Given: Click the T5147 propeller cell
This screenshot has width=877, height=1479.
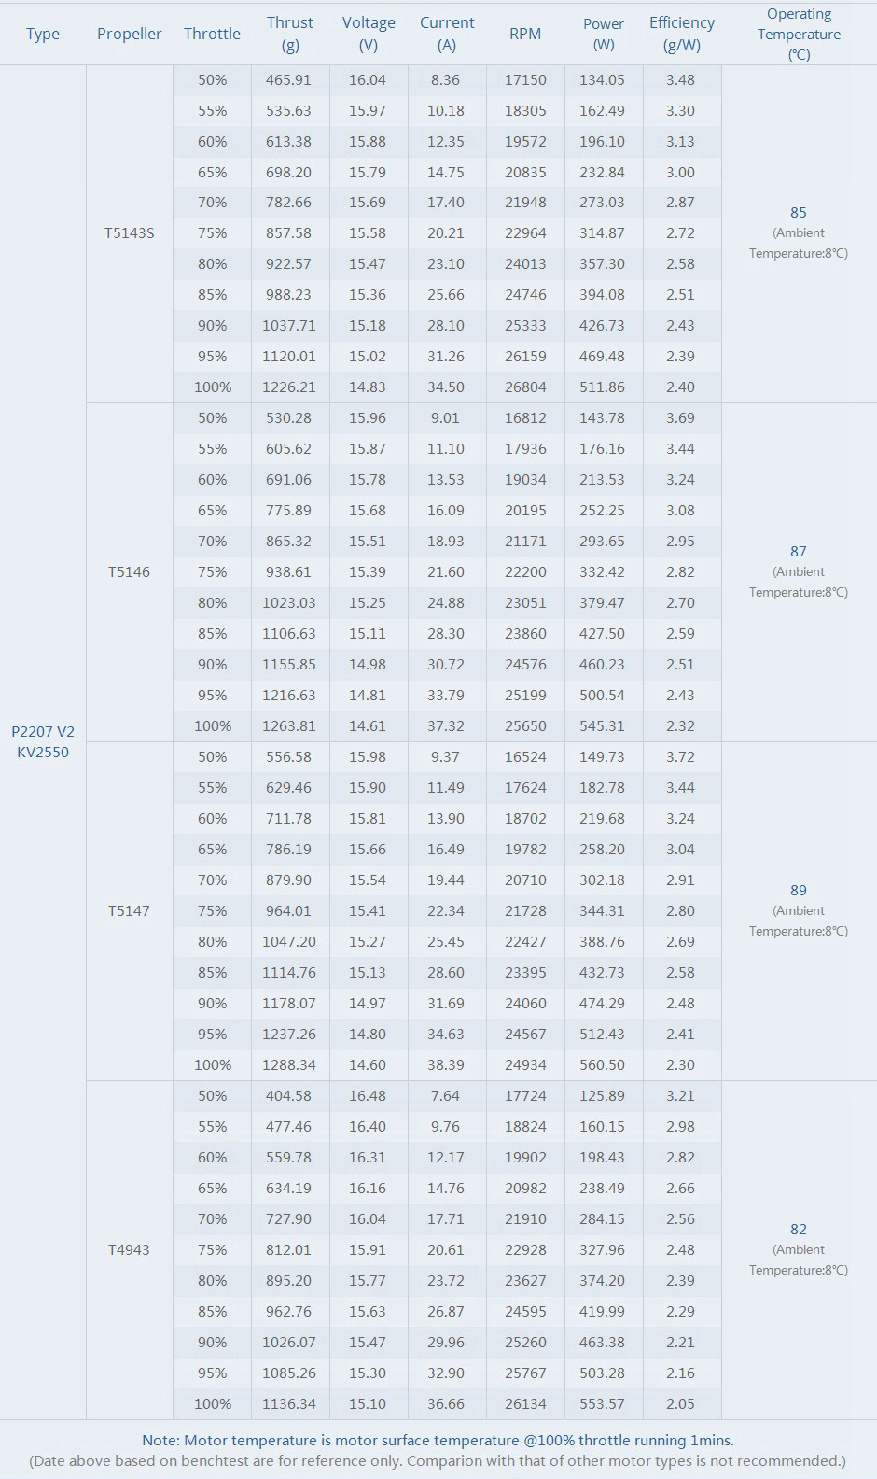Looking at the screenshot, I should coord(129,911).
